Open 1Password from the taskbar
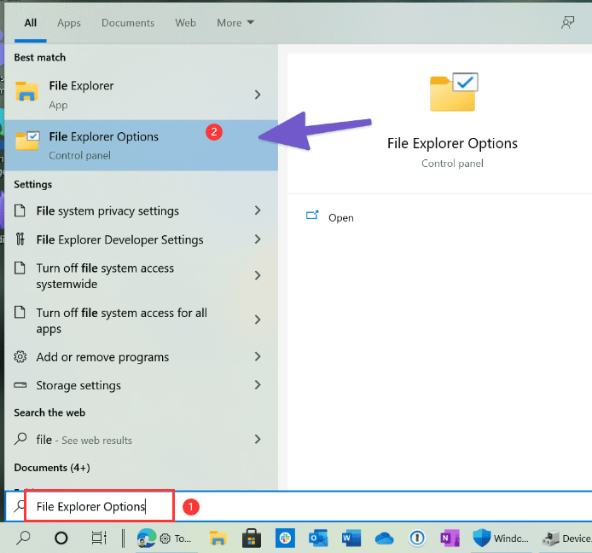This screenshot has height=553, width=592. (x=417, y=538)
